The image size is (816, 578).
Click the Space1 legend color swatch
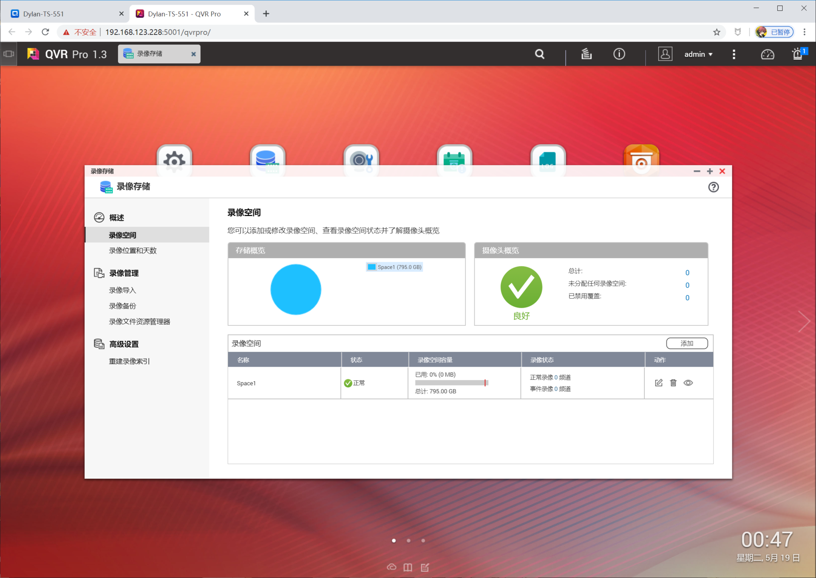click(x=371, y=267)
